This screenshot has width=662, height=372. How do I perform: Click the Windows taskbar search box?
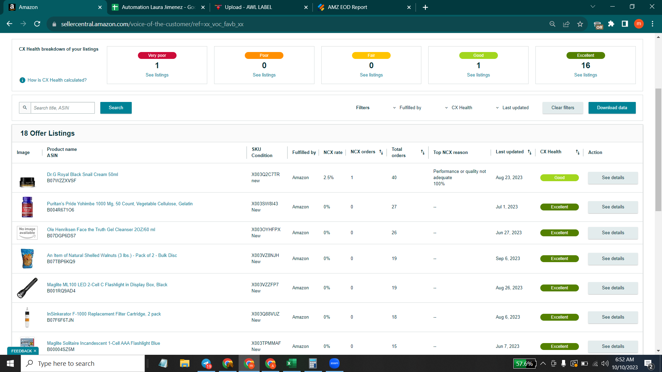point(83,363)
